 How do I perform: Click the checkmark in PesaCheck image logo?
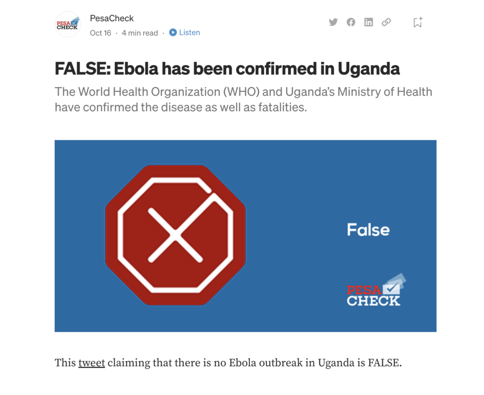(x=391, y=289)
